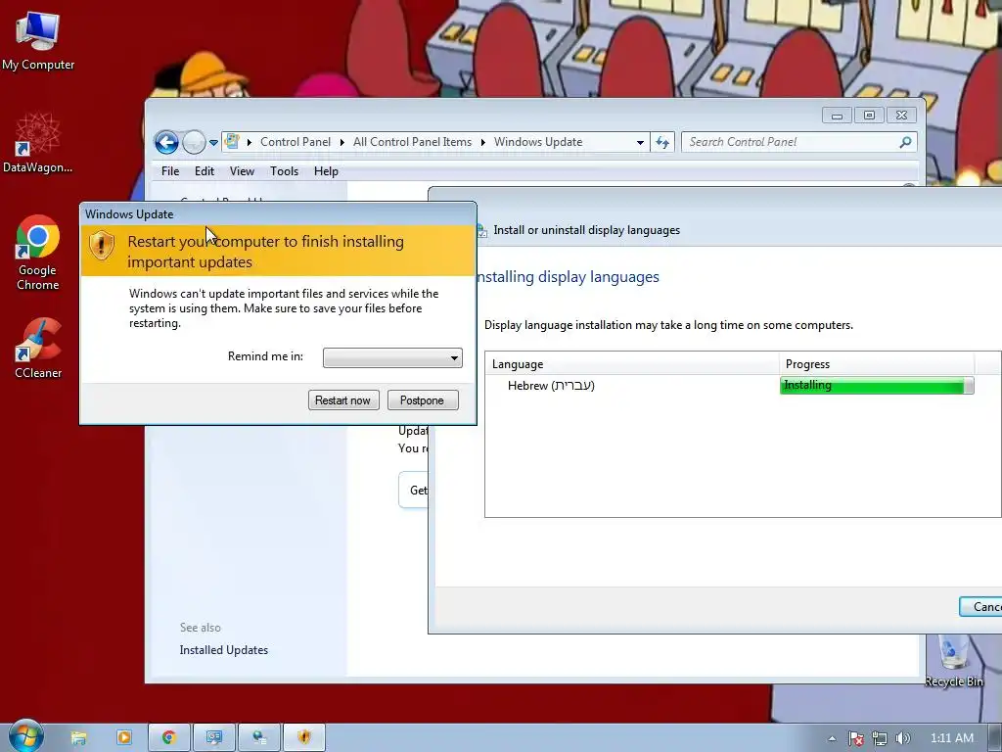Launch Google Chrome from the desktop
Image resolution: width=1002 pixels, height=752 pixels.
[38, 253]
